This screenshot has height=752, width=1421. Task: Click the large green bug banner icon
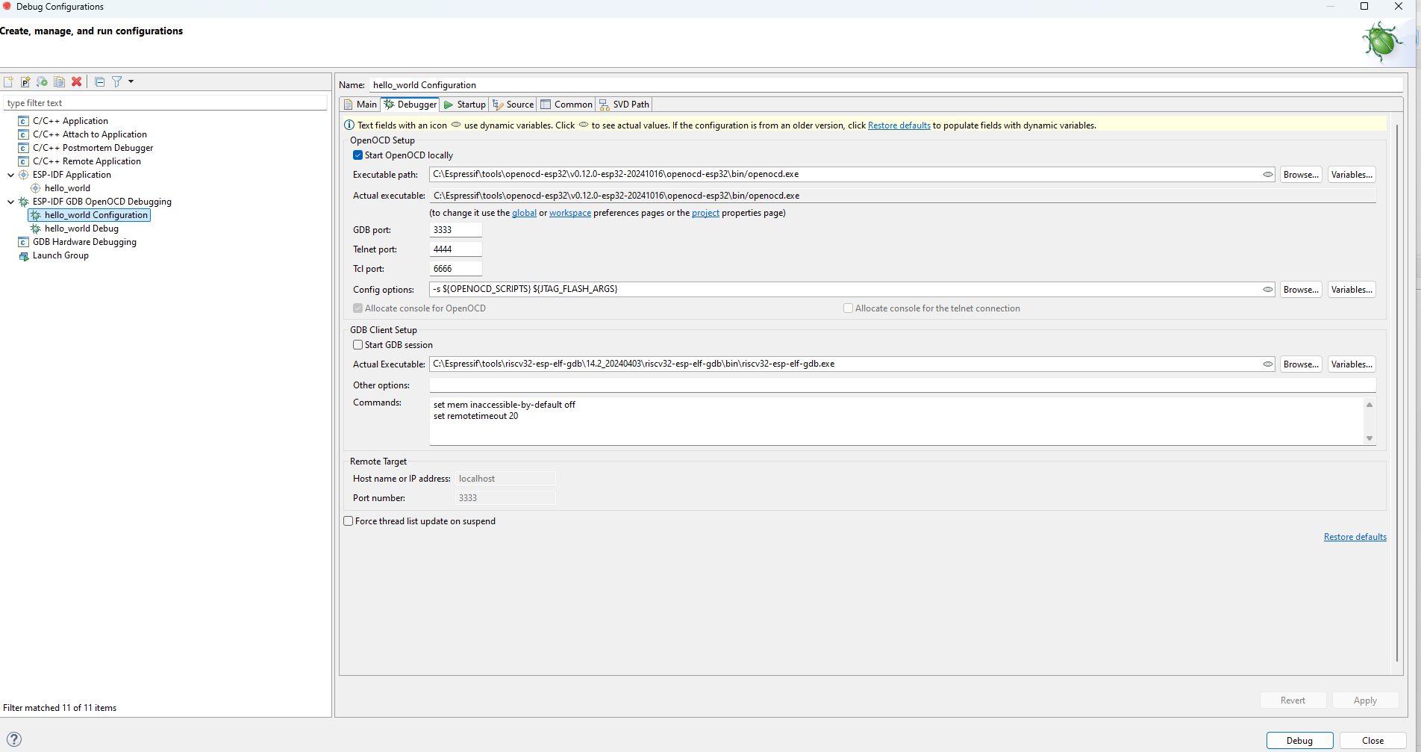(1381, 41)
